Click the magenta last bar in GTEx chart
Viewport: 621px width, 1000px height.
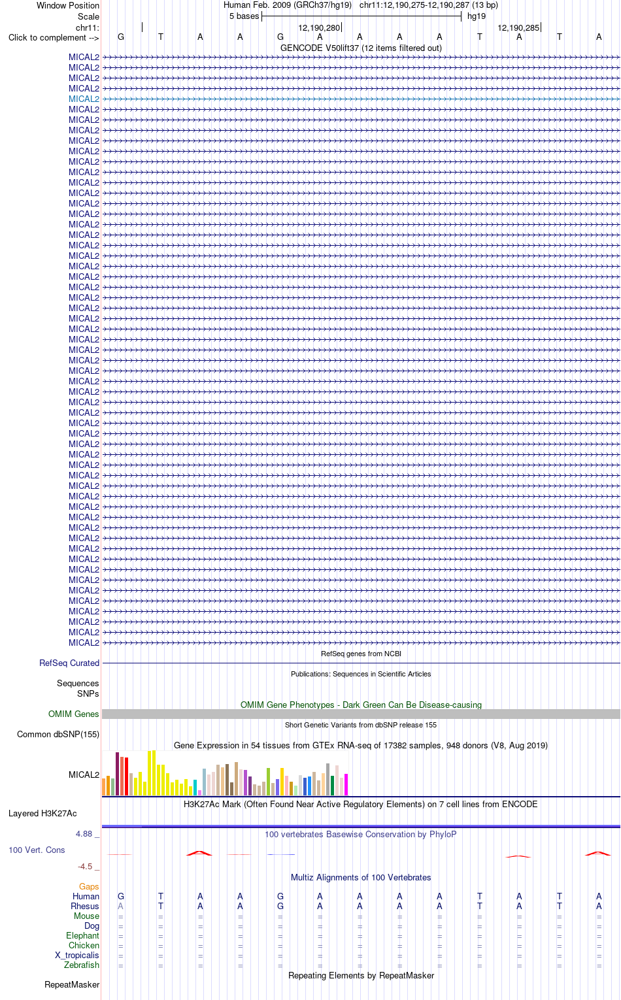click(x=346, y=784)
